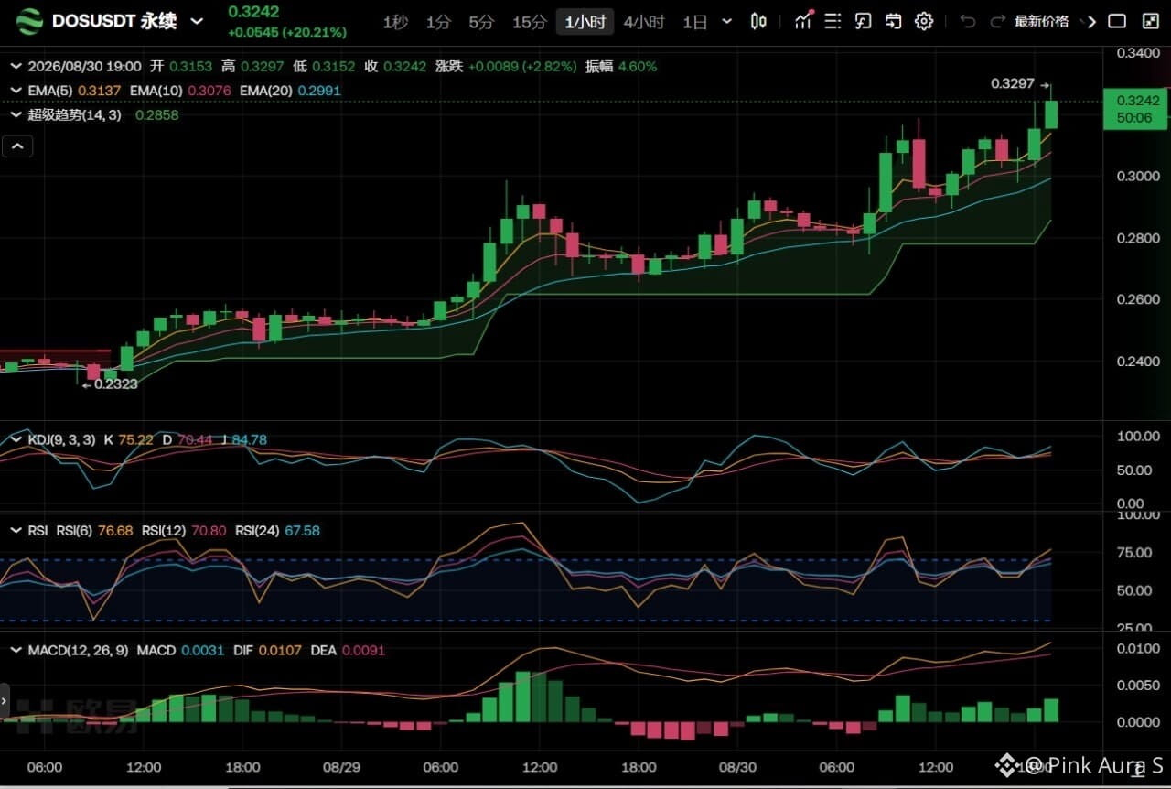Click the low price marker 0.2323
The width and height of the screenshot is (1171, 789).
[x=116, y=384]
